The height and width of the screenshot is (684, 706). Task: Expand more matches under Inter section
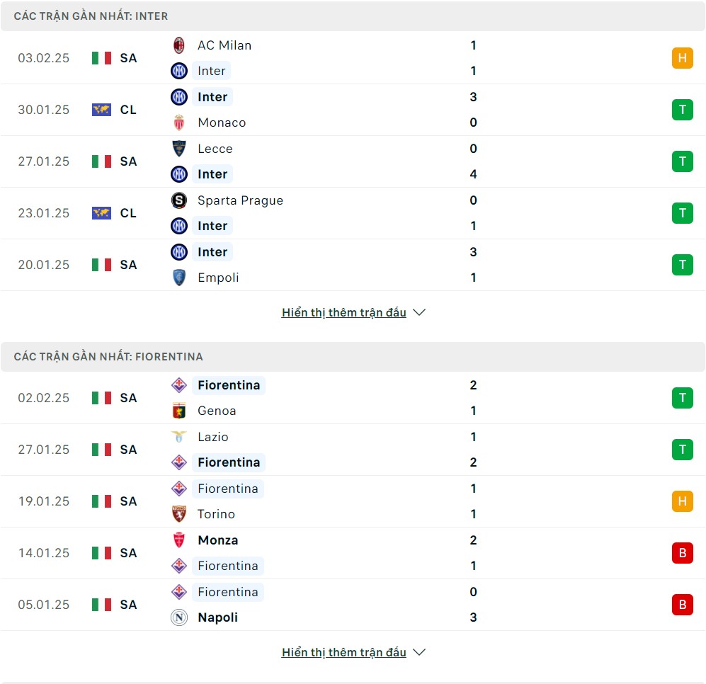[344, 312]
